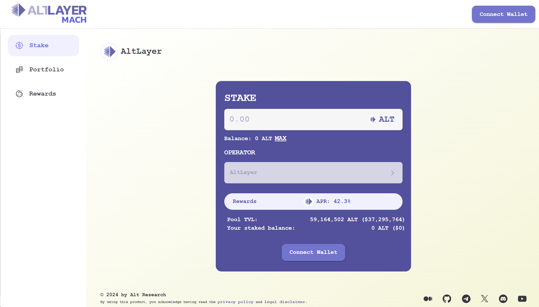The image size is (539, 307).
Task: Click the Portfolio grid icon
Action: point(19,70)
